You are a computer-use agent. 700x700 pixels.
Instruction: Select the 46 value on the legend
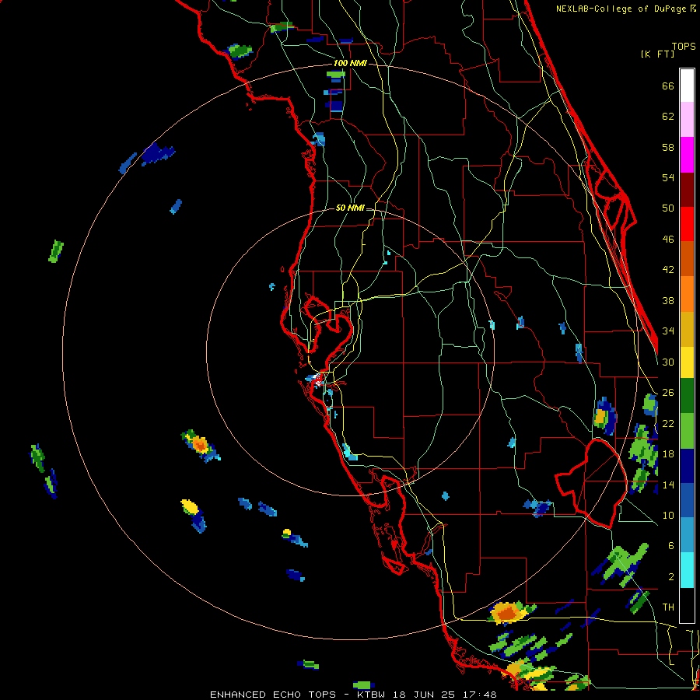[668, 240]
